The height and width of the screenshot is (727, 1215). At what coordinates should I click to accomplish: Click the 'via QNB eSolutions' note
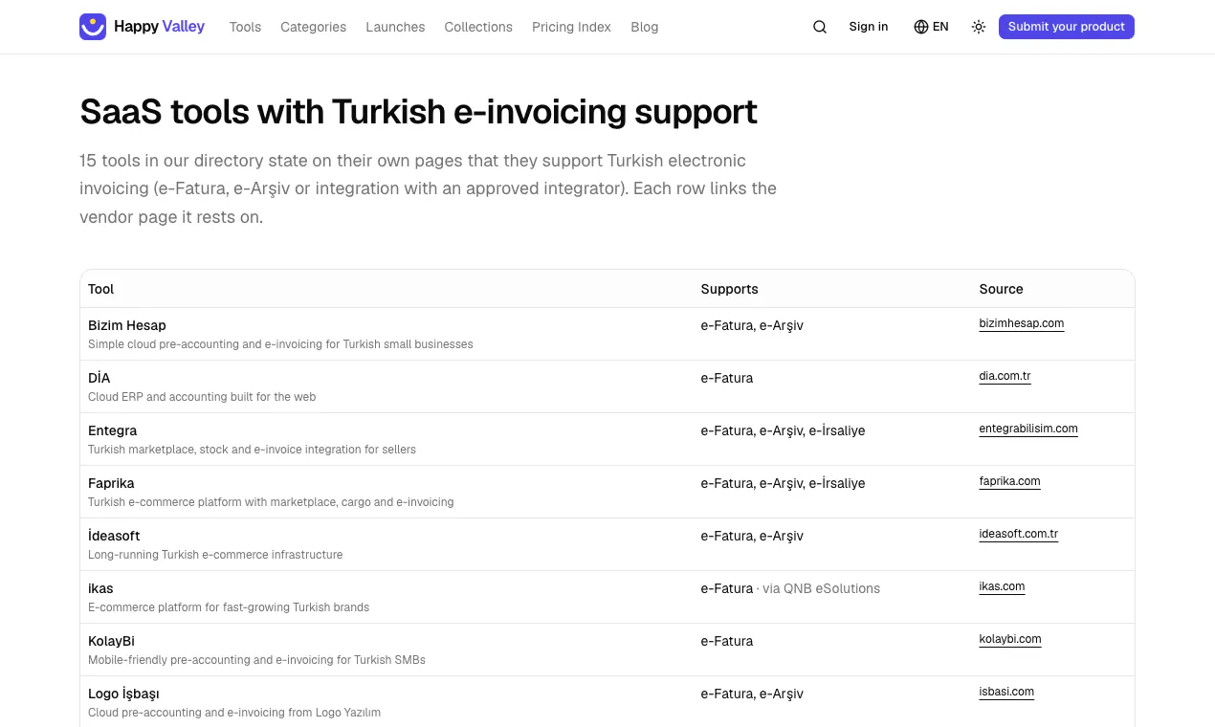point(822,588)
